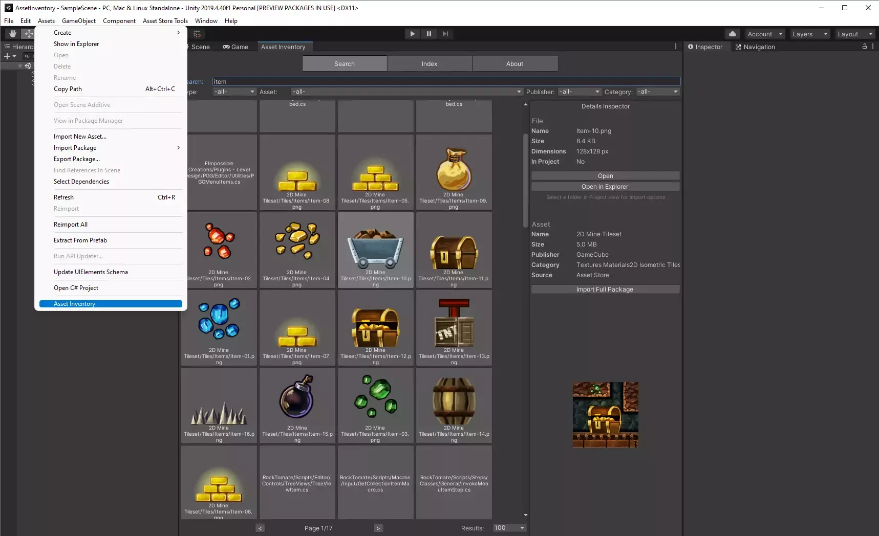Click the Step forward button
The height and width of the screenshot is (536, 879).
(445, 34)
